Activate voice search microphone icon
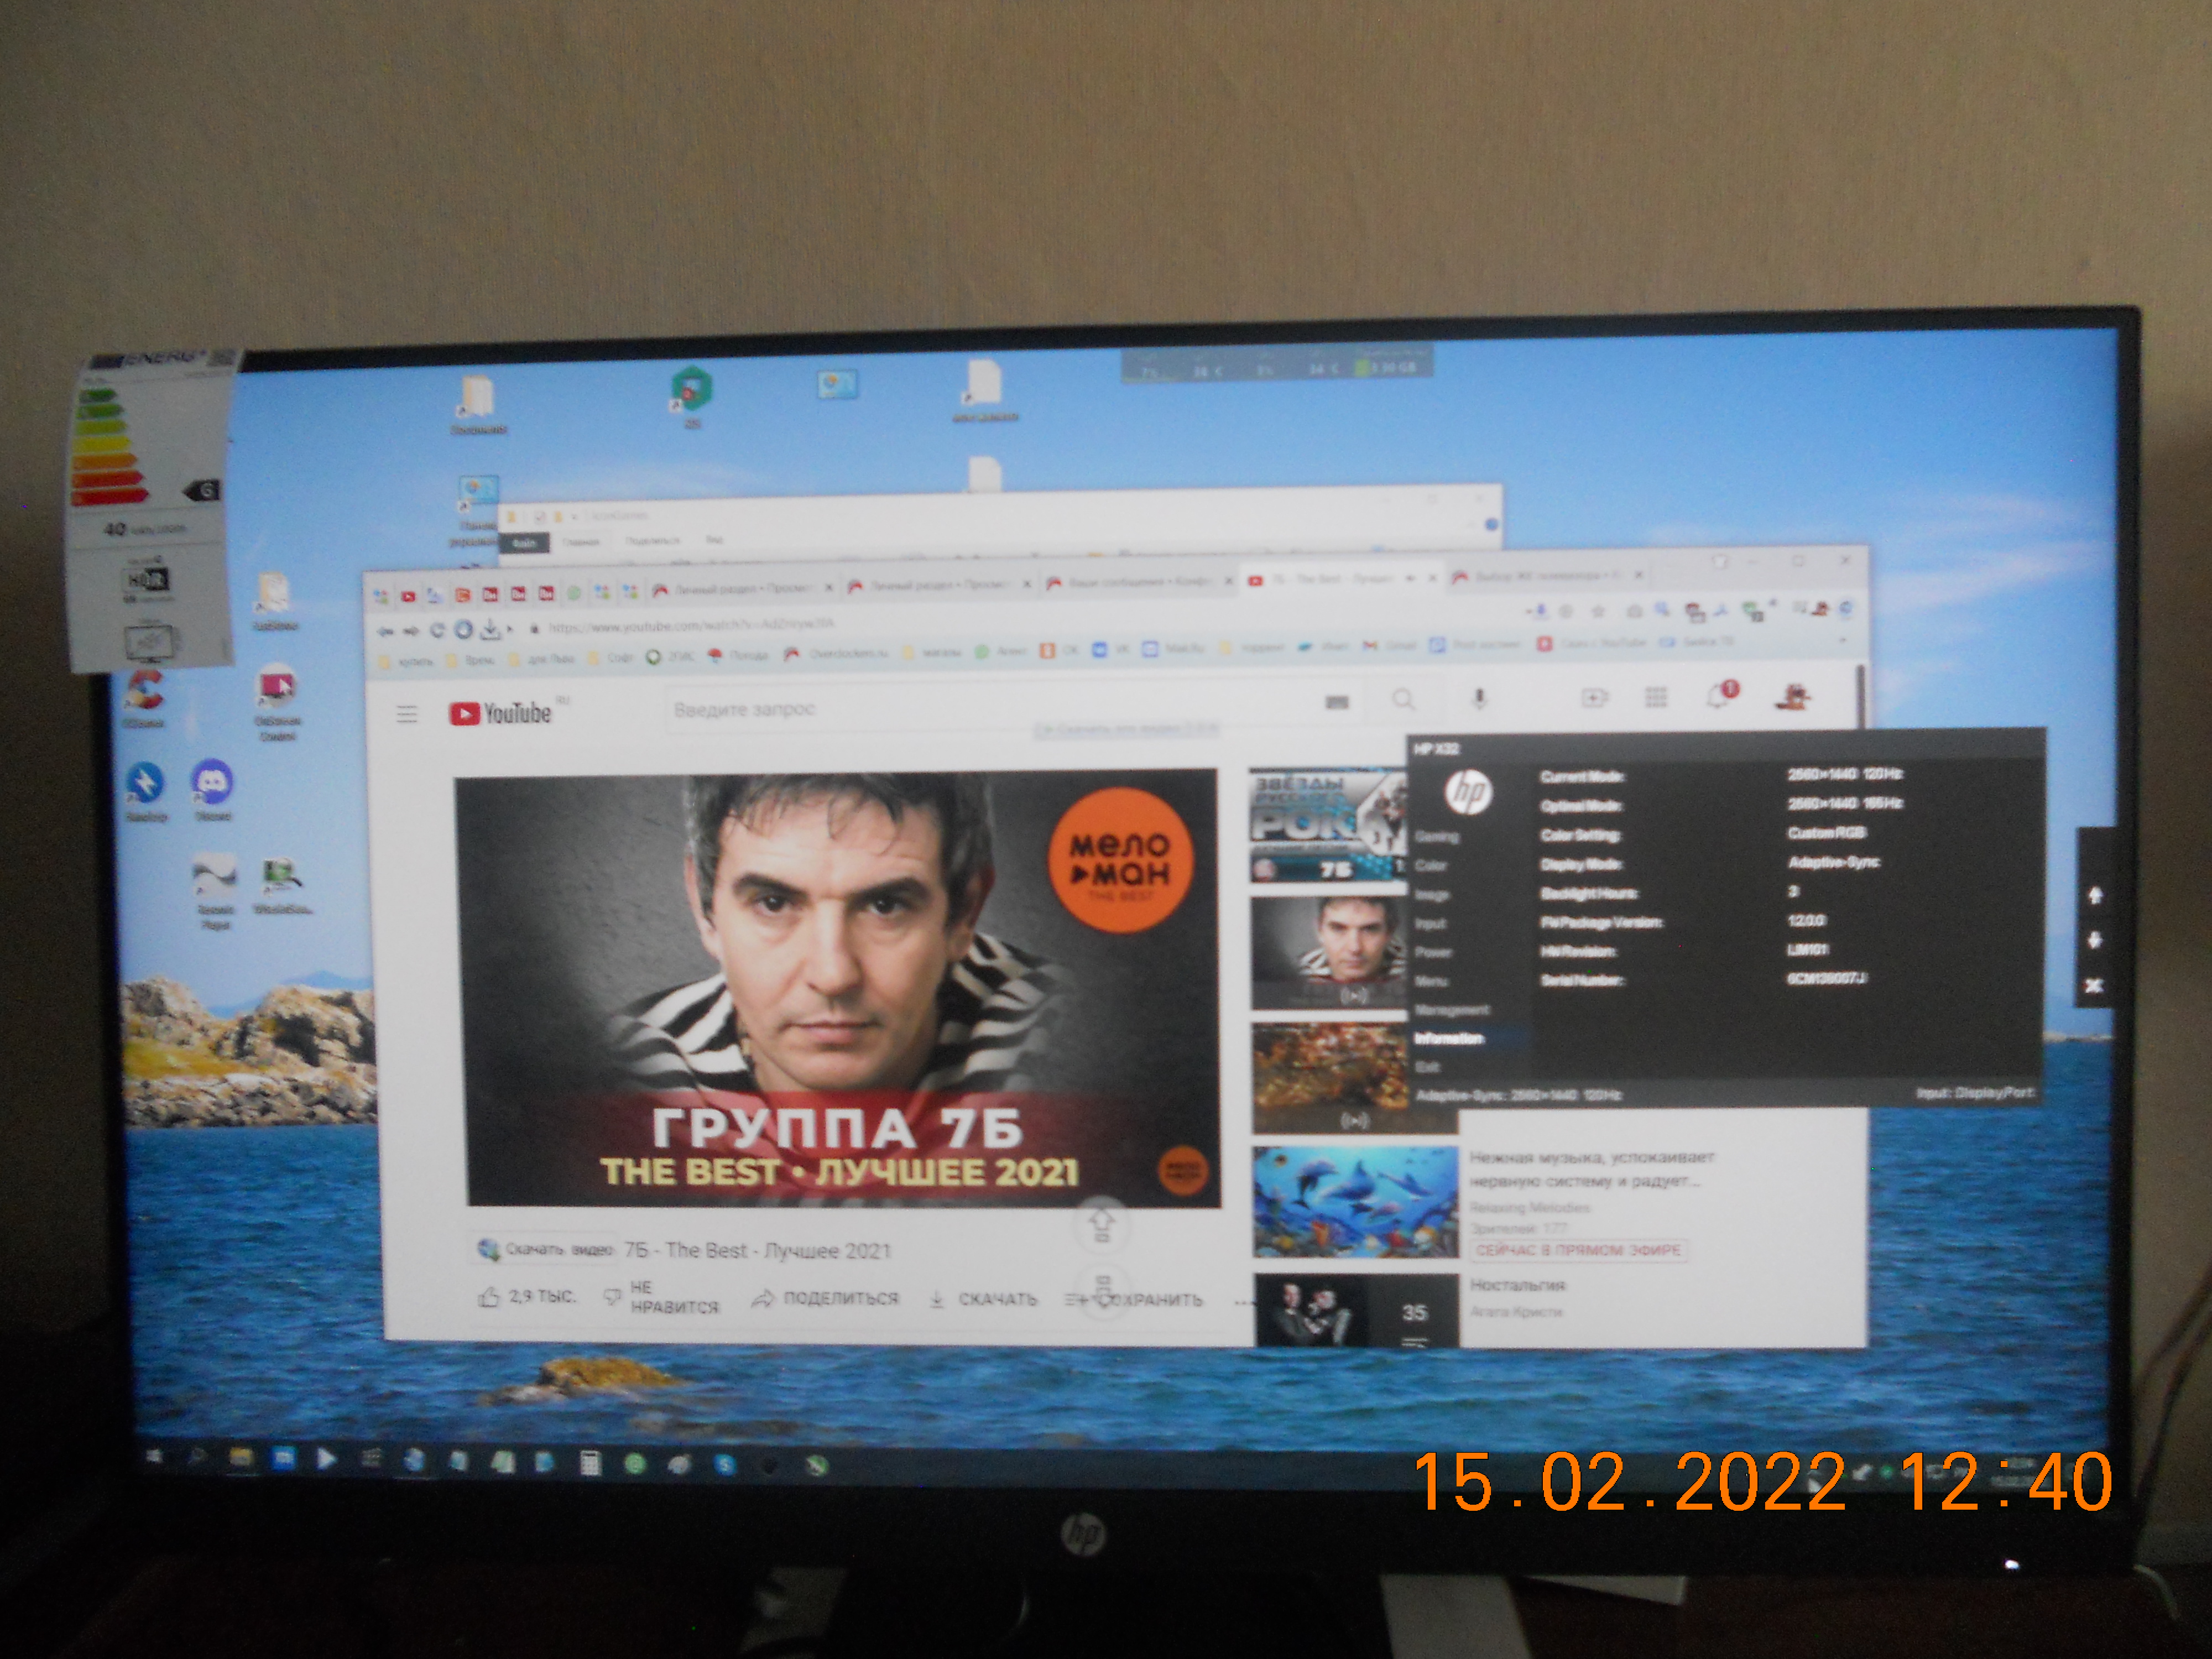This screenshot has width=2212, height=1659. coord(1479,699)
